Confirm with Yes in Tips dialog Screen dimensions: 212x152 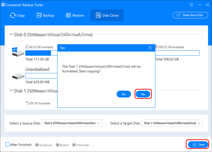pyautogui.click(x=143, y=94)
